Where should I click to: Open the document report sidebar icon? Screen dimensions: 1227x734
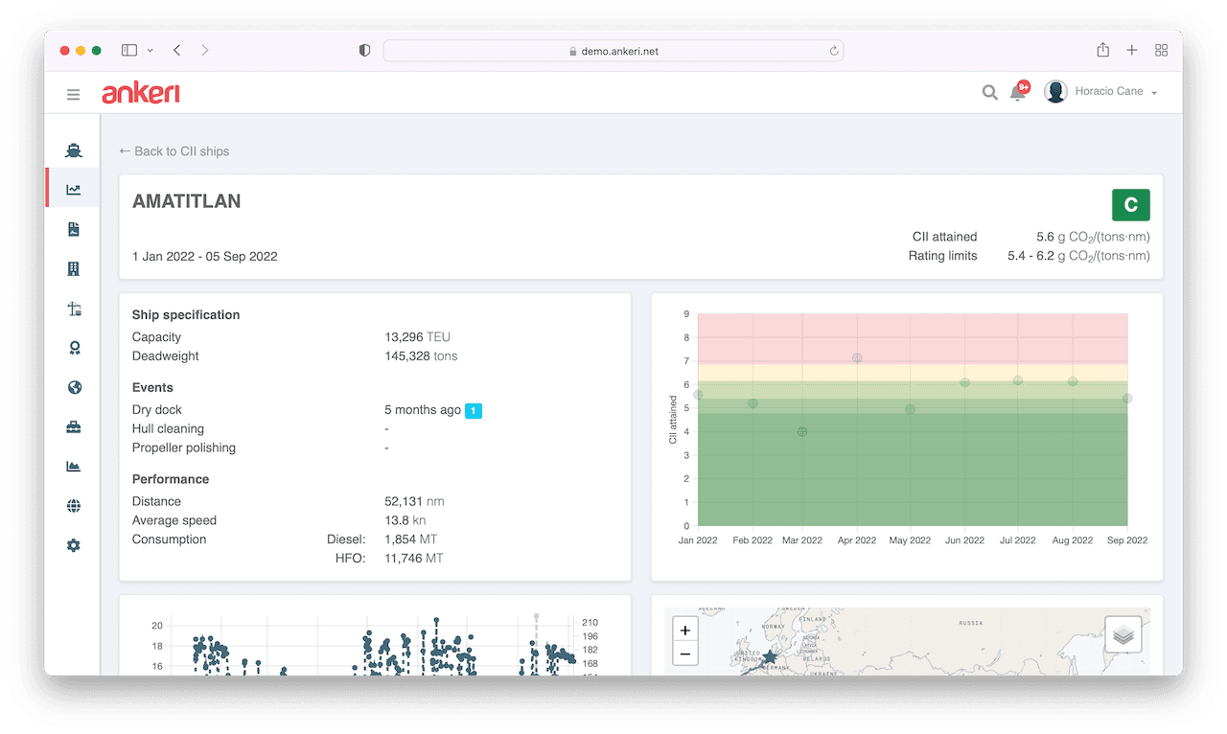(x=74, y=229)
